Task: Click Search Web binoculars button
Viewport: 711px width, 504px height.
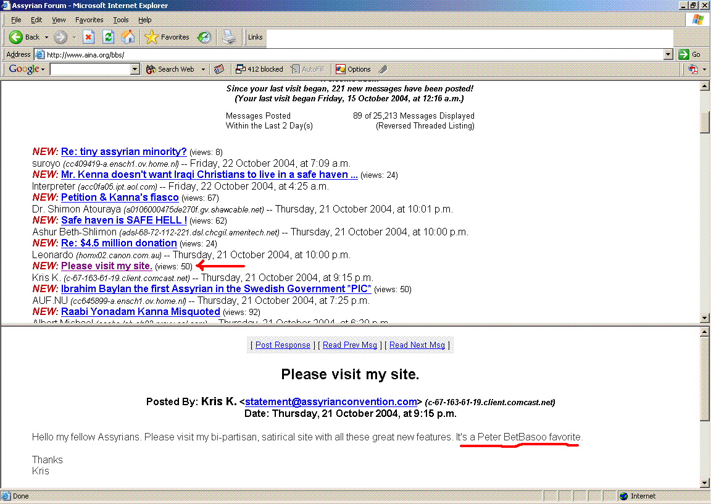Action: click(x=170, y=69)
